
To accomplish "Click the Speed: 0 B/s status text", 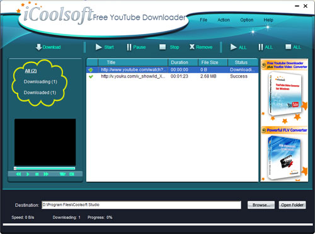I will [23, 218].
